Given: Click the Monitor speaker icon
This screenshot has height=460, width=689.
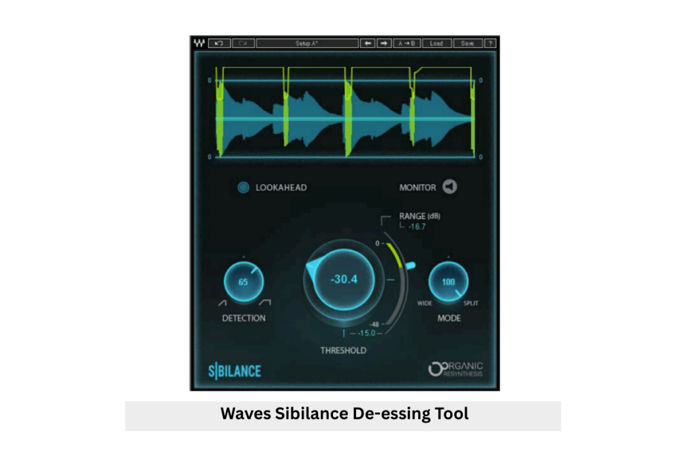Looking at the screenshot, I should [x=449, y=187].
